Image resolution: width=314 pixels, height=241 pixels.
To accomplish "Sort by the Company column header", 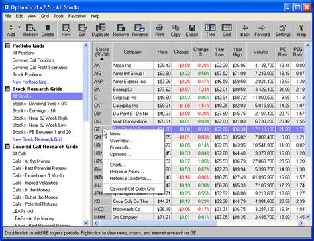I will coord(132,52).
